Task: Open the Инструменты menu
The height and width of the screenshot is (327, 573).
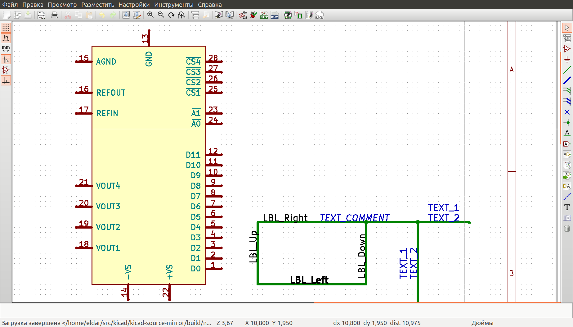Action: (173, 5)
